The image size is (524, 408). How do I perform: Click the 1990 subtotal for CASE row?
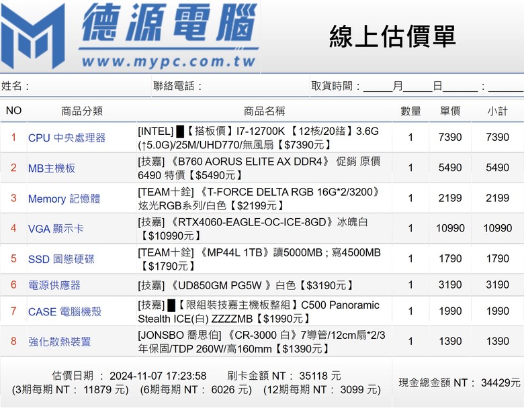497,311
